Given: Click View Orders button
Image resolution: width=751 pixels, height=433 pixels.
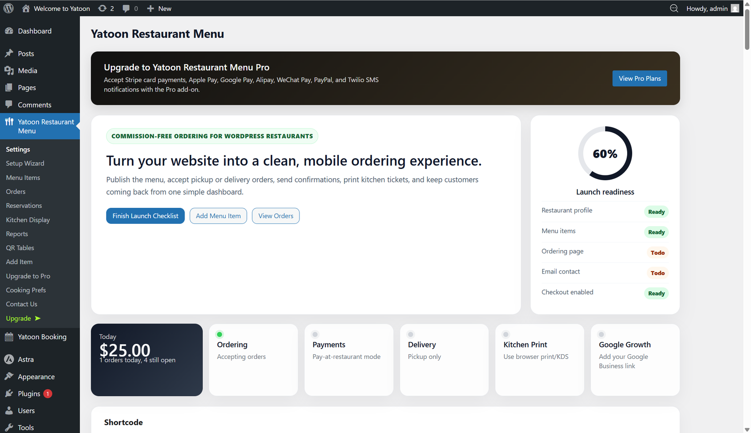Looking at the screenshot, I should point(276,216).
